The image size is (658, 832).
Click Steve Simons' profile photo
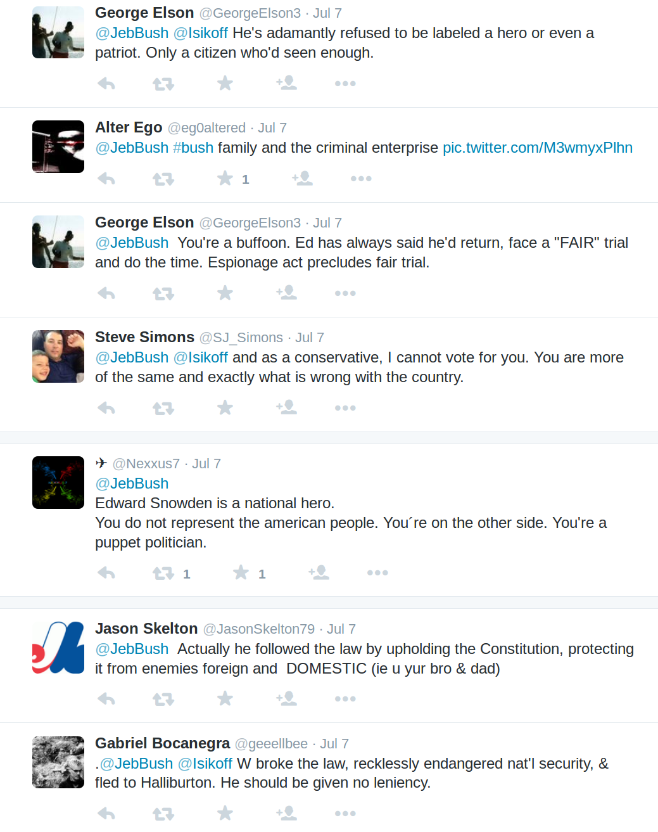coord(58,356)
